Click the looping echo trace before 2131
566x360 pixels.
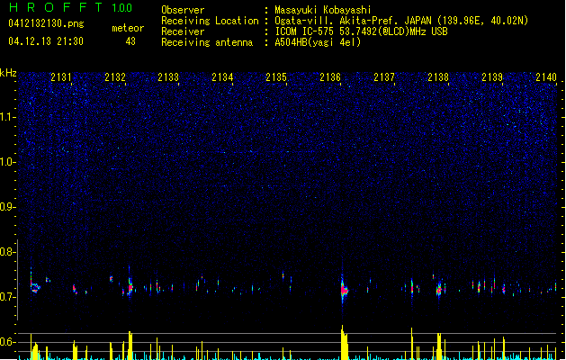tap(35, 287)
